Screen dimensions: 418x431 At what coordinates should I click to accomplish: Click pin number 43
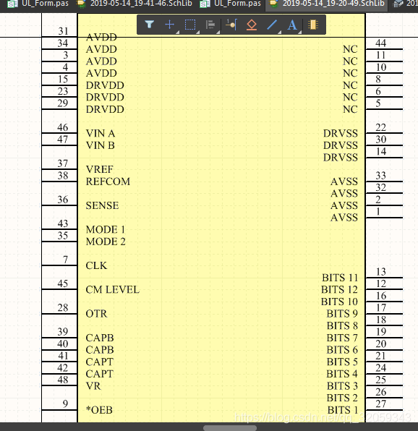point(63,223)
